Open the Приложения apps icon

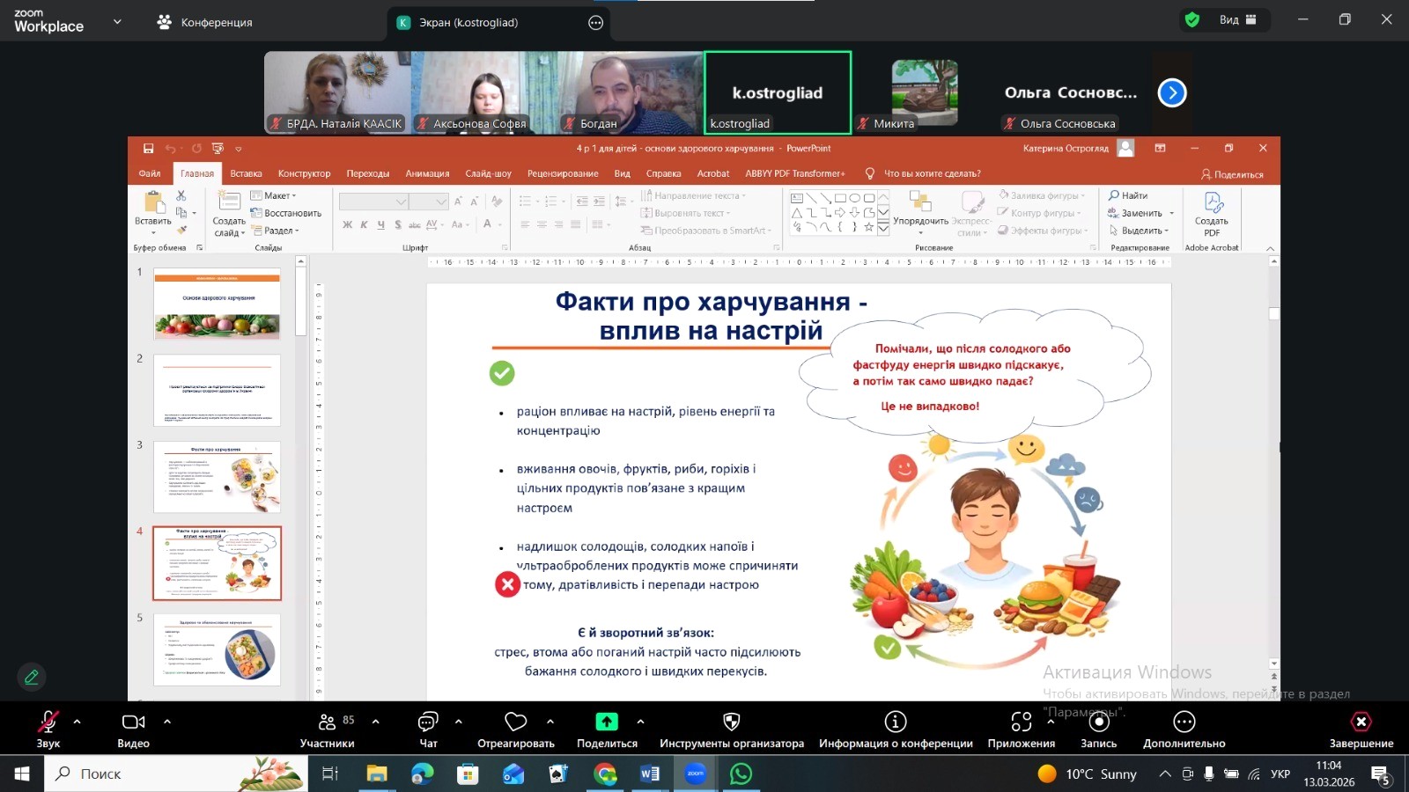point(1021,722)
